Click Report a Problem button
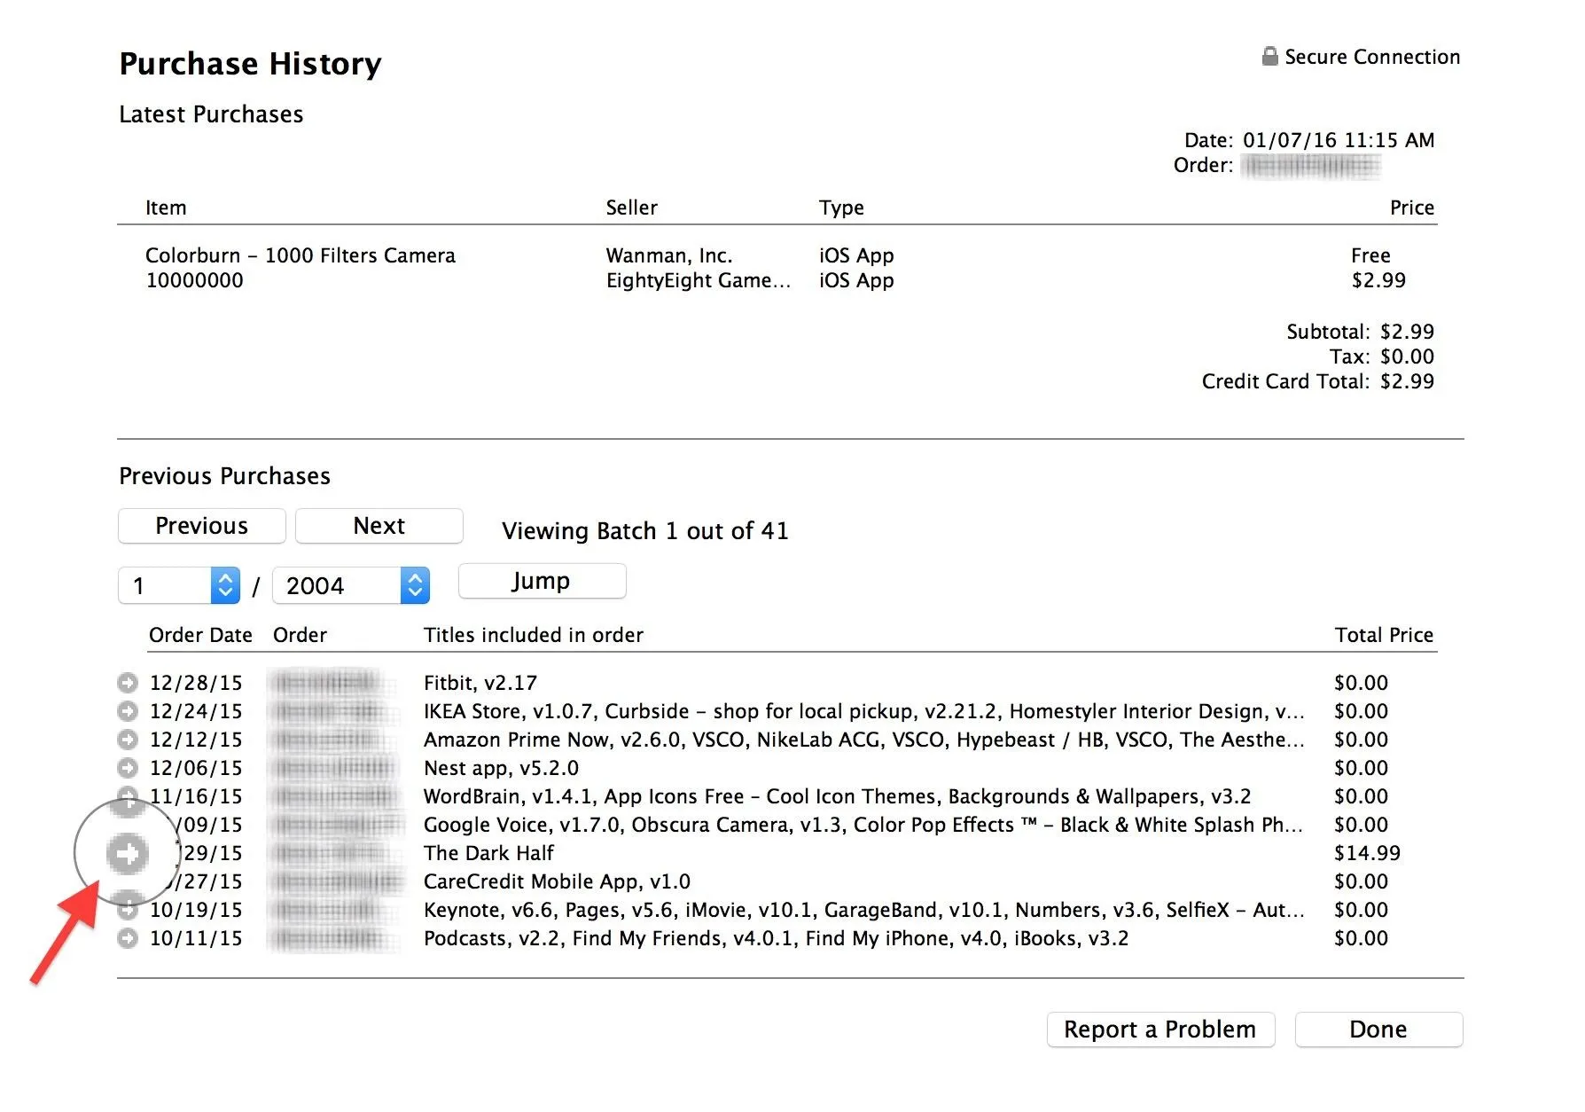The width and height of the screenshot is (1585, 1112). (1159, 1030)
